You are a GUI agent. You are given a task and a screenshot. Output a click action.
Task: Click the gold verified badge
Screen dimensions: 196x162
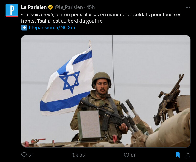(x=51, y=7)
